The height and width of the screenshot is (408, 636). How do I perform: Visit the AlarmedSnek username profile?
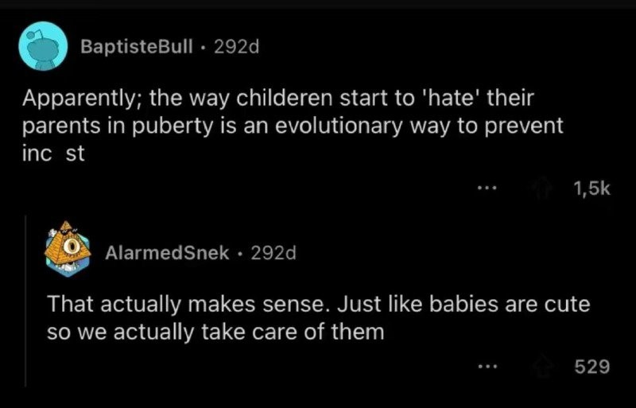click(x=167, y=253)
